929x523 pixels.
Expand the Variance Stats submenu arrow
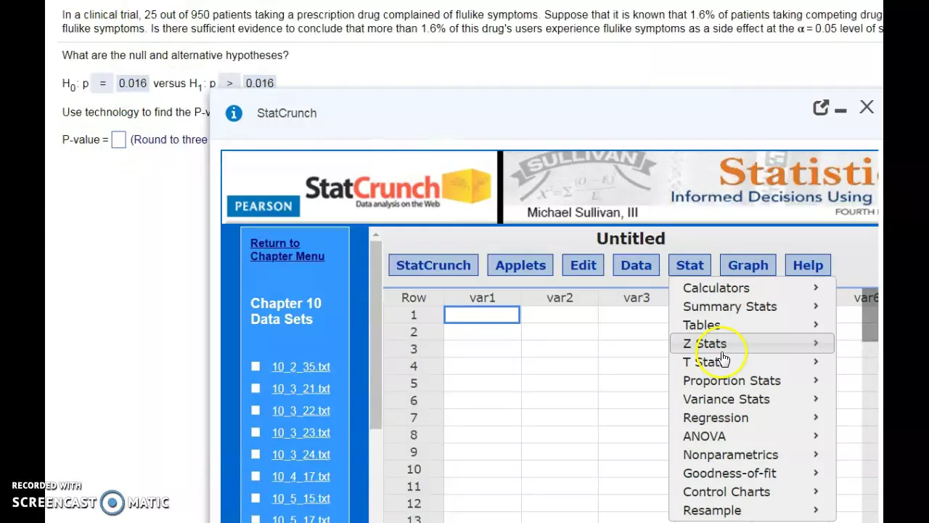tap(816, 399)
